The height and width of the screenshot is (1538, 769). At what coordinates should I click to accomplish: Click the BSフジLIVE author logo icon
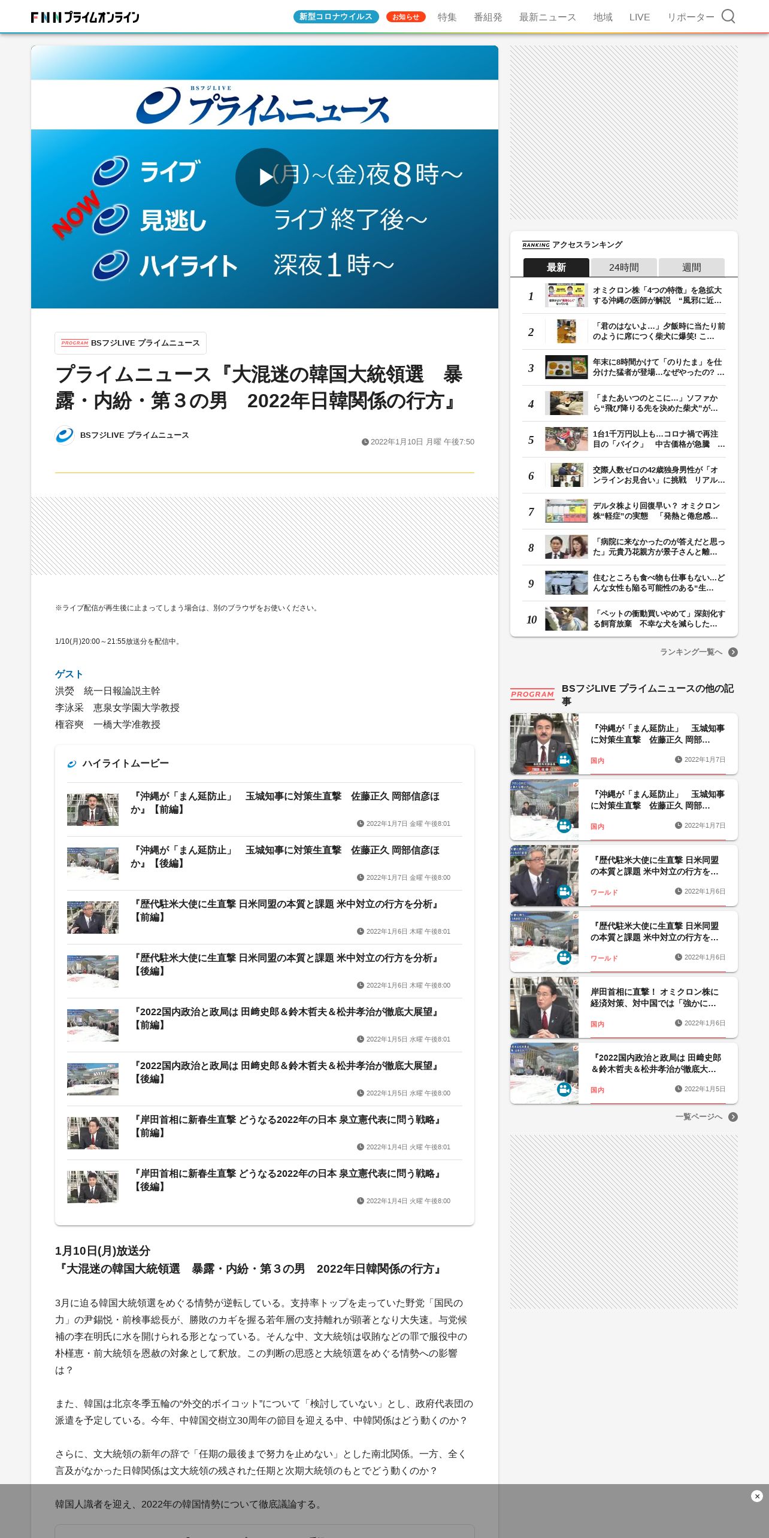(65, 435)
